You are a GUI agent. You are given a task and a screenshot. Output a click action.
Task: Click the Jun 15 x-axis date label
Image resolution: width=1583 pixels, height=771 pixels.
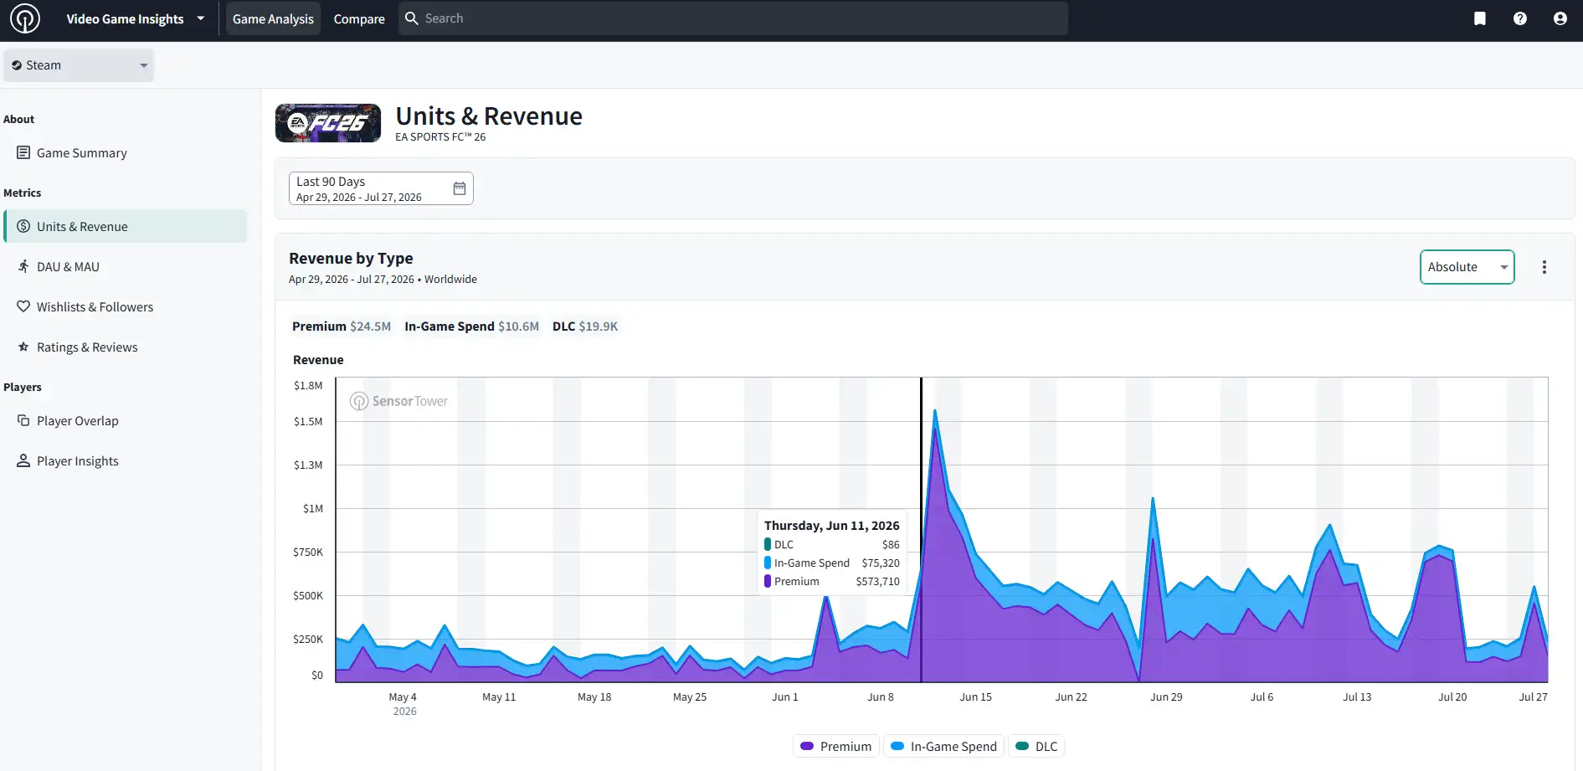pos(975,696)
